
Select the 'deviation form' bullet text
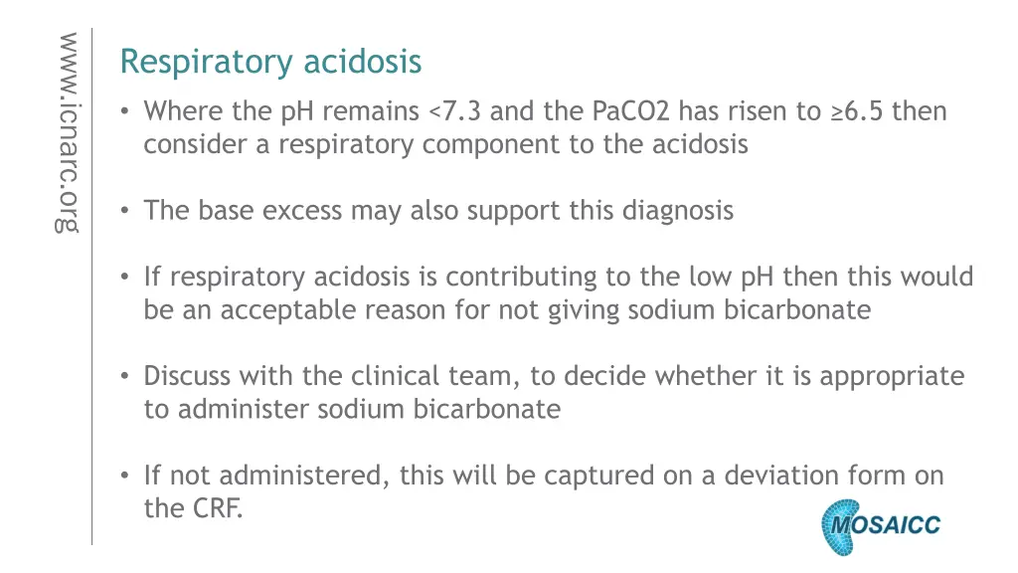pos(544,491)
